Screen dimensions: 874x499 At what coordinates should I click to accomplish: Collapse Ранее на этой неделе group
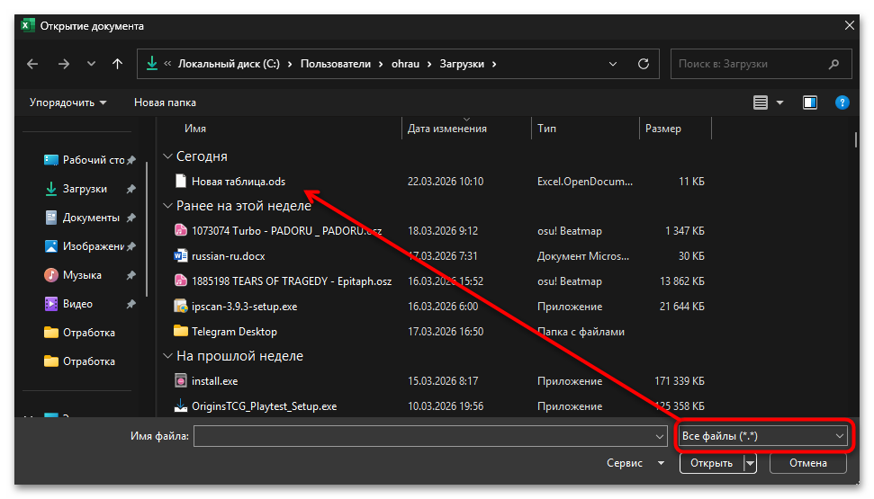pyautogui.click(x=167, y=206)
